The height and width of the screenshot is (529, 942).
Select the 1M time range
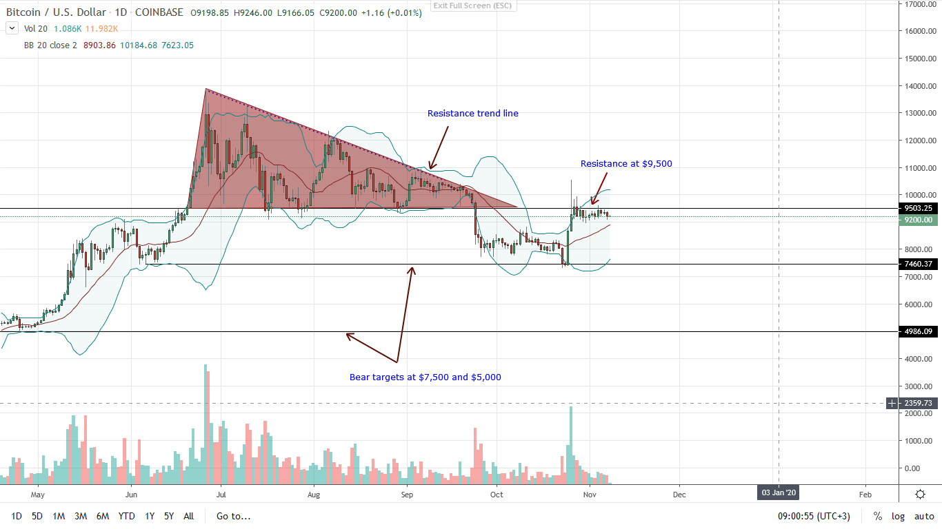tap(59, 516)
